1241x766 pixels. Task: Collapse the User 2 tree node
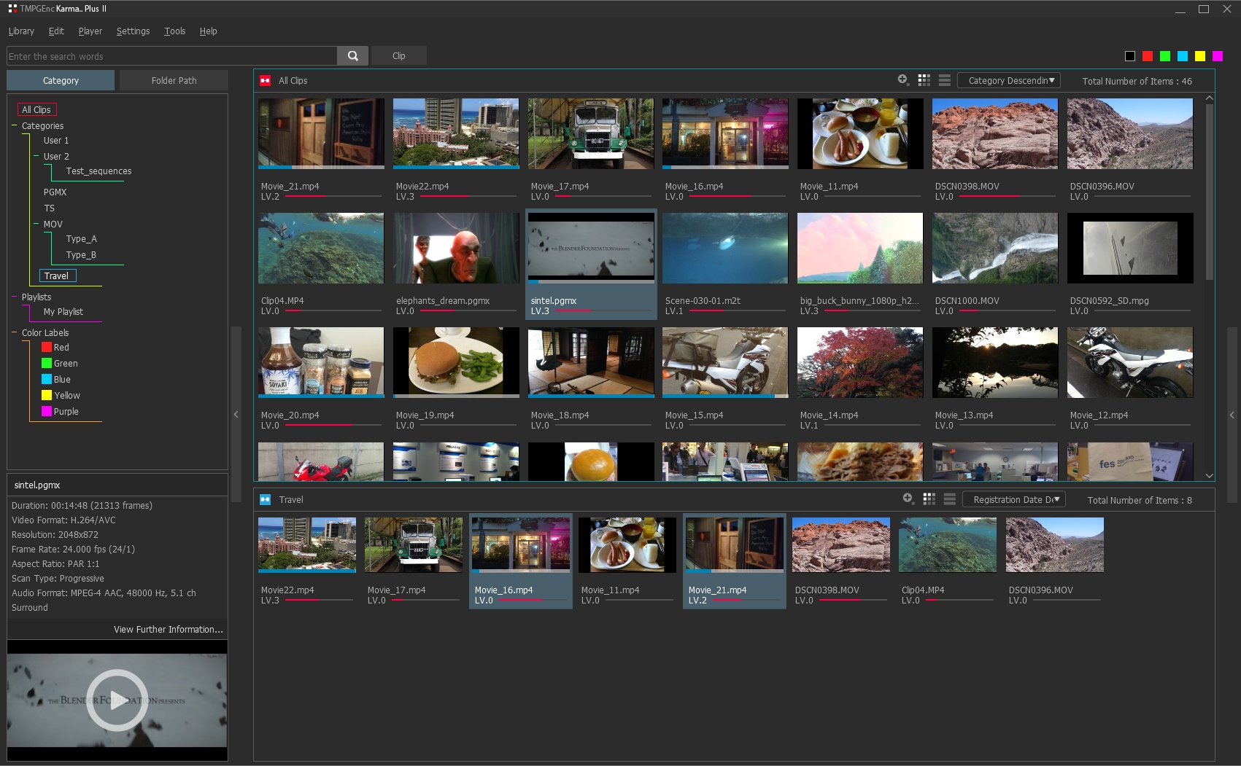click(36, 157)
